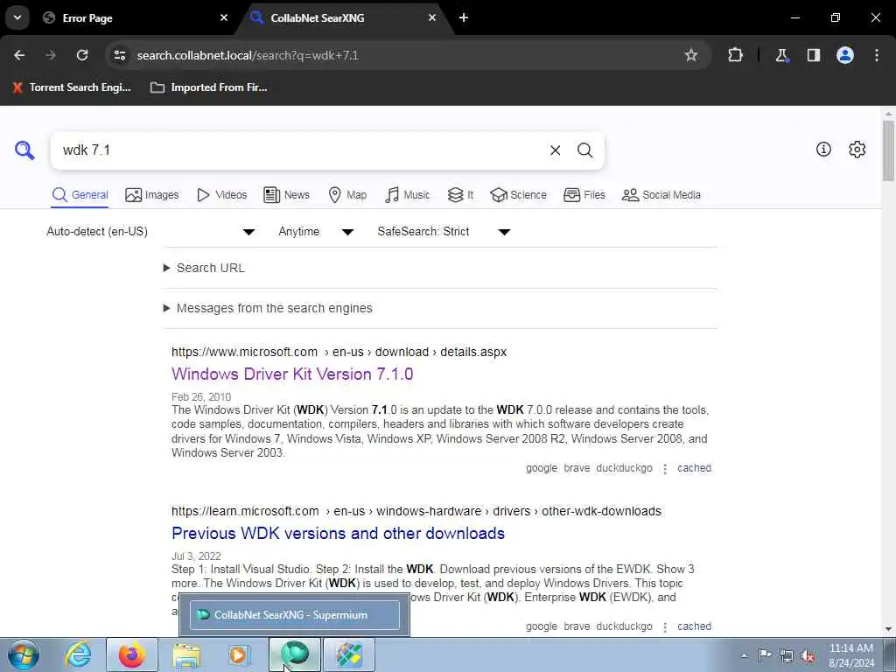Open the user profile avatar
896x672 pixels.
845,55
